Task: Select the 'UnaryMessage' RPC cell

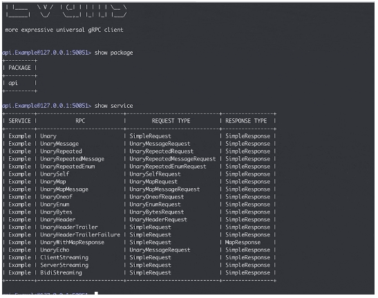Action: pyautogui.click(x=59, y=144)
